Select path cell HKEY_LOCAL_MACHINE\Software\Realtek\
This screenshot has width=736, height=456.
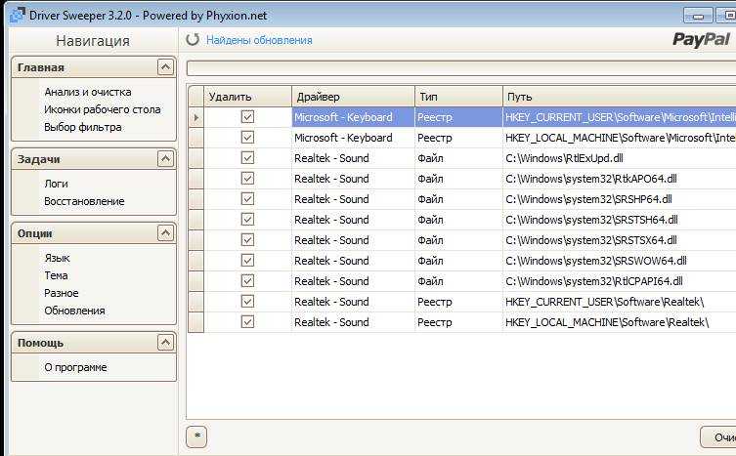[x=620, y=322]
